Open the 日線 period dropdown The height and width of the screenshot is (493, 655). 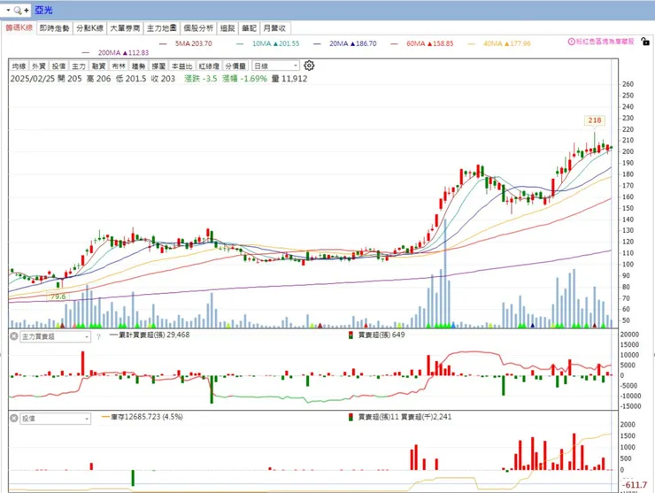point(275,66)
